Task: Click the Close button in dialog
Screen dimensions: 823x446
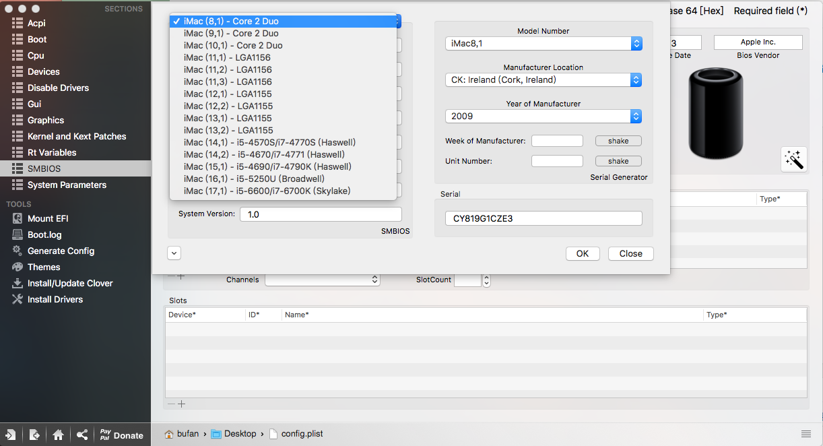Action: 631,253
